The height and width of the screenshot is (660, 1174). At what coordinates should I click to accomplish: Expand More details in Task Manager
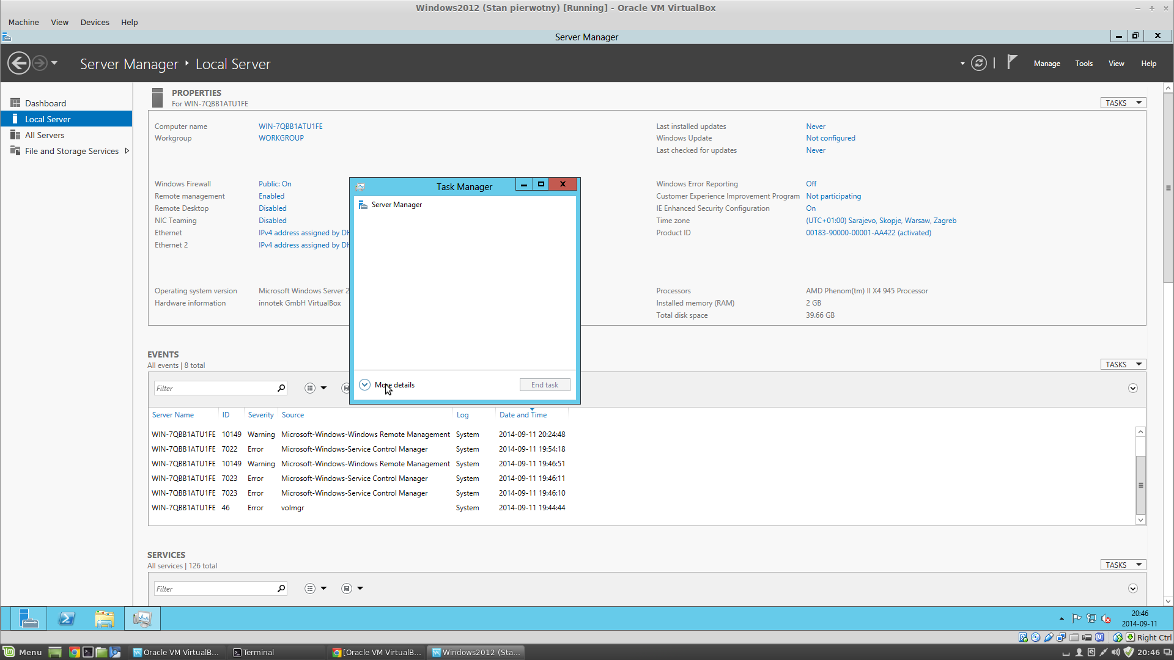(387, 385)
